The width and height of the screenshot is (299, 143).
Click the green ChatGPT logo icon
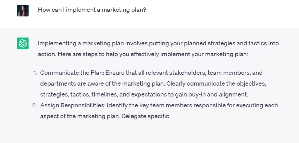[23, 43]
